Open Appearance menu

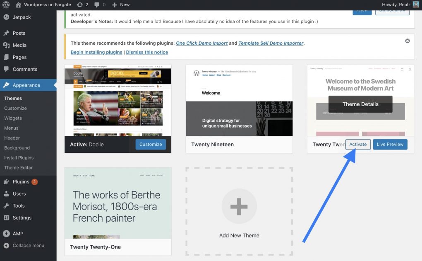(26, 85)
